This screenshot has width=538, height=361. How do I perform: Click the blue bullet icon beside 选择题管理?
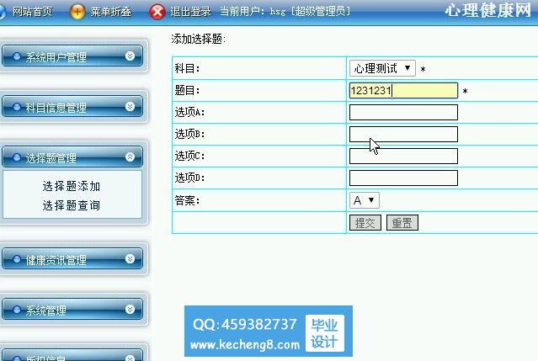click(x=17, y=157)
